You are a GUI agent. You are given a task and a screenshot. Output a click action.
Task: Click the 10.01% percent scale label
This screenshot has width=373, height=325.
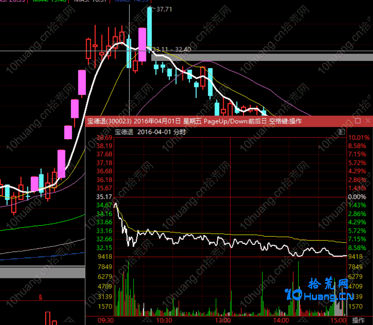point(359,138)
